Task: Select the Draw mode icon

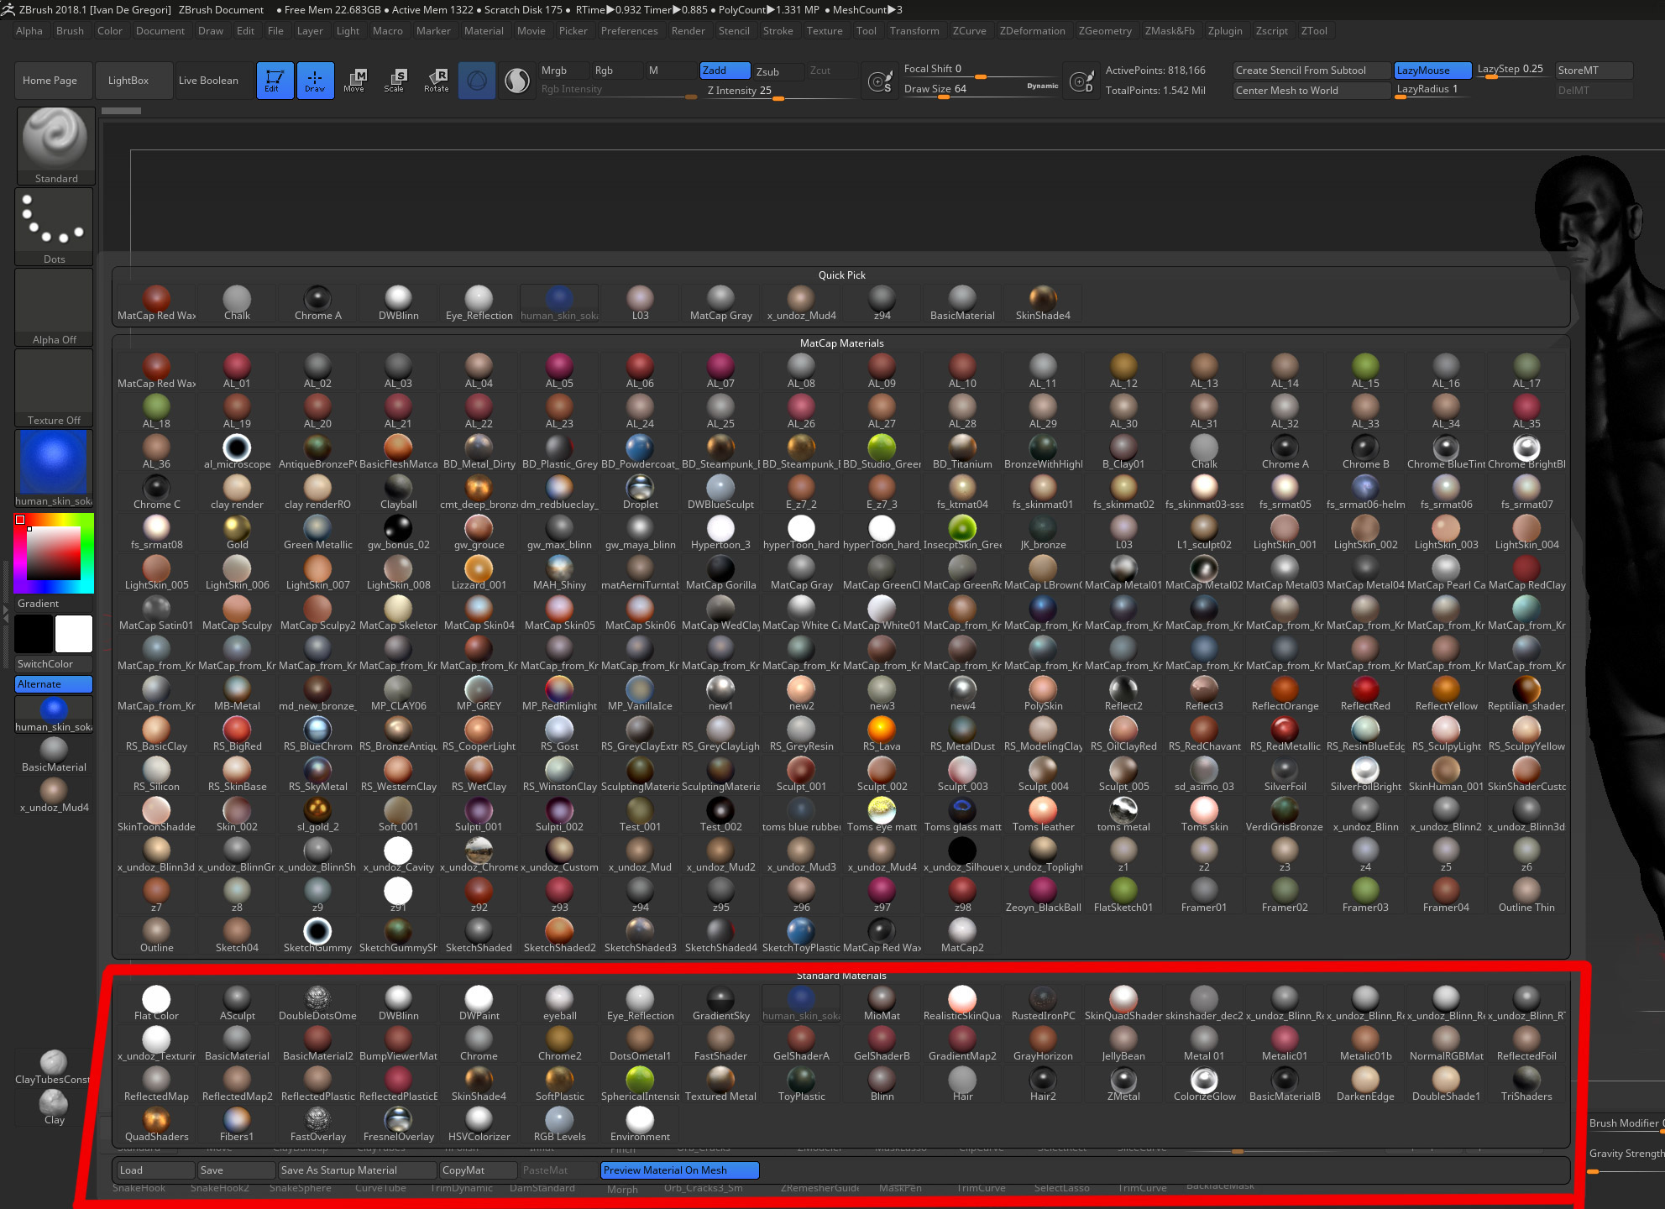Action: (x=315, y=81)
